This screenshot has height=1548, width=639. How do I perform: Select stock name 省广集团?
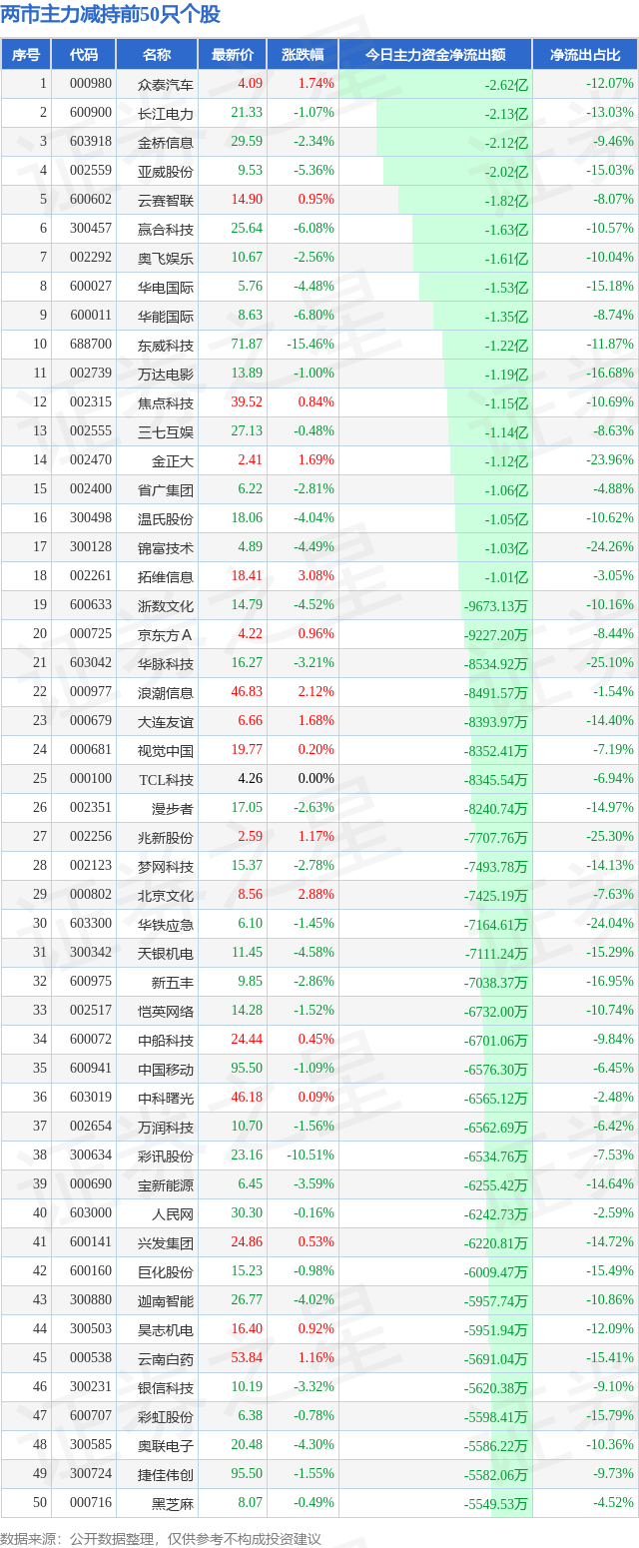[165, 489]
